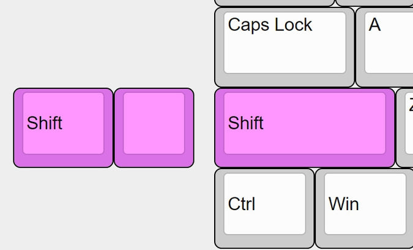
Task: Select the partially visible Z key
Action: (405, 127)
